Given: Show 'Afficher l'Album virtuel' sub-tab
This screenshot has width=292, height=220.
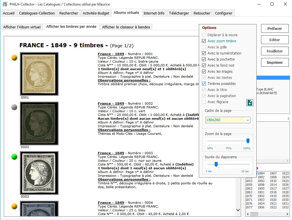Looking at the screenshot, I should pos(22,27).
